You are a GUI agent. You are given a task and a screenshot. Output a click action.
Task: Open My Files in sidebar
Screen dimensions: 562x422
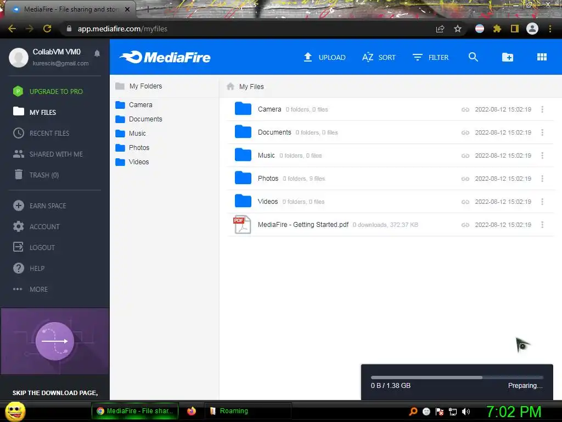35,112
